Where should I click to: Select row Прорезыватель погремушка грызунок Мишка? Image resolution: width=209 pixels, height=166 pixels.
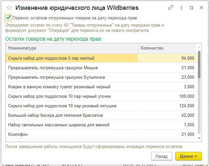point(71,68)
